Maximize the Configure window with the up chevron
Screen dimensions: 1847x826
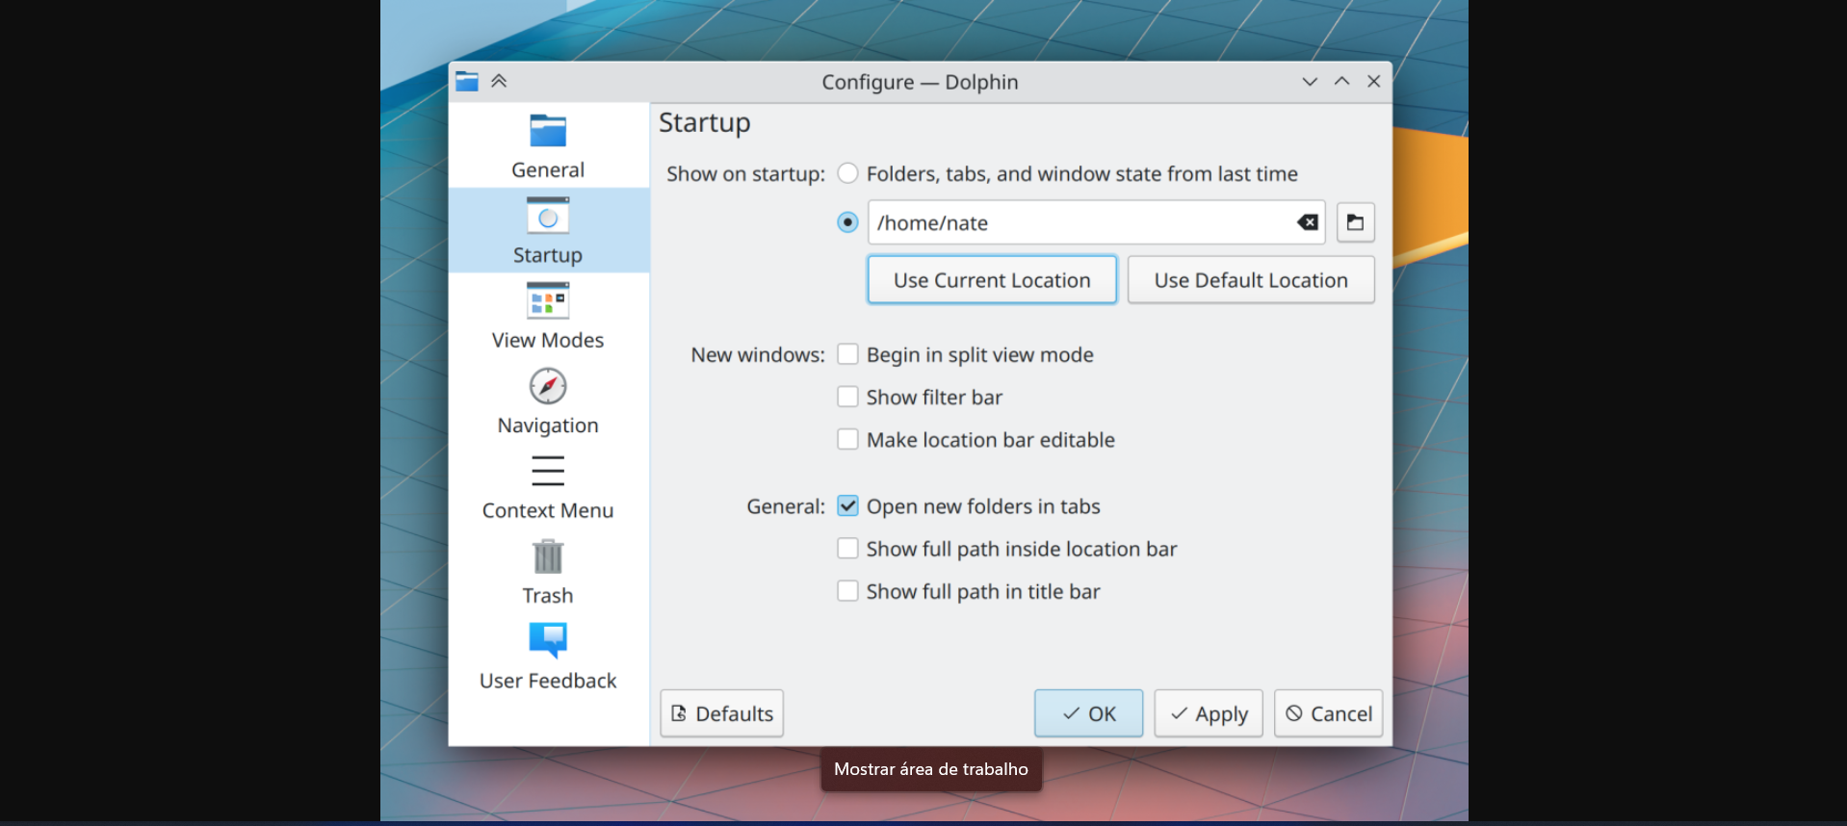[x=1341, y=82]
